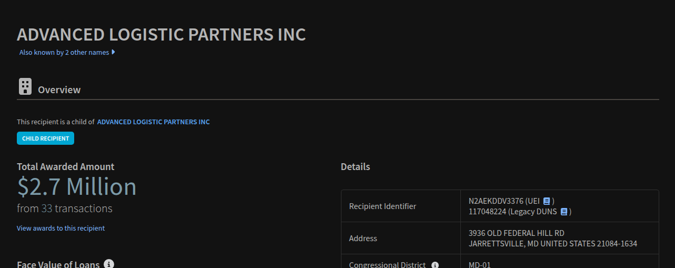Image resolution: width=675 pixels, height=268 pixels.
Task: Select the Legacy DUNS number 117048224
Action: click(x=487, y=212)
